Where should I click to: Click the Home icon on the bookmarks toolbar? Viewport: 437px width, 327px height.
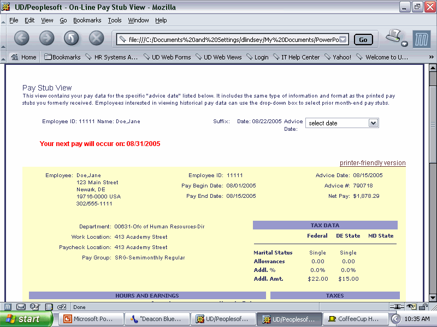click(24, 57)
